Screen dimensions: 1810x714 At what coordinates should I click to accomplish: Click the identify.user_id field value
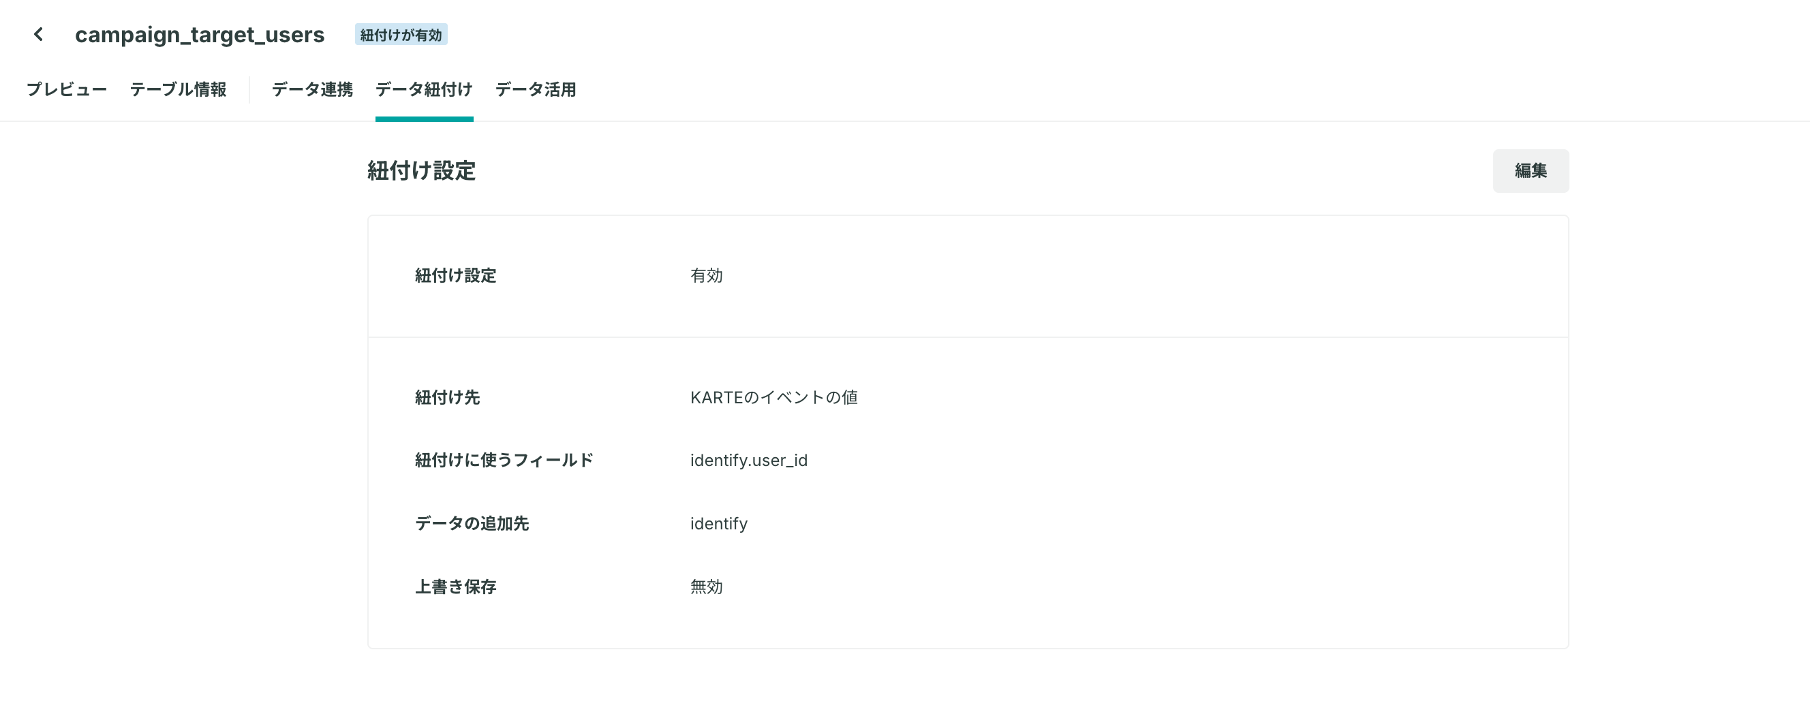pos(748,461)
